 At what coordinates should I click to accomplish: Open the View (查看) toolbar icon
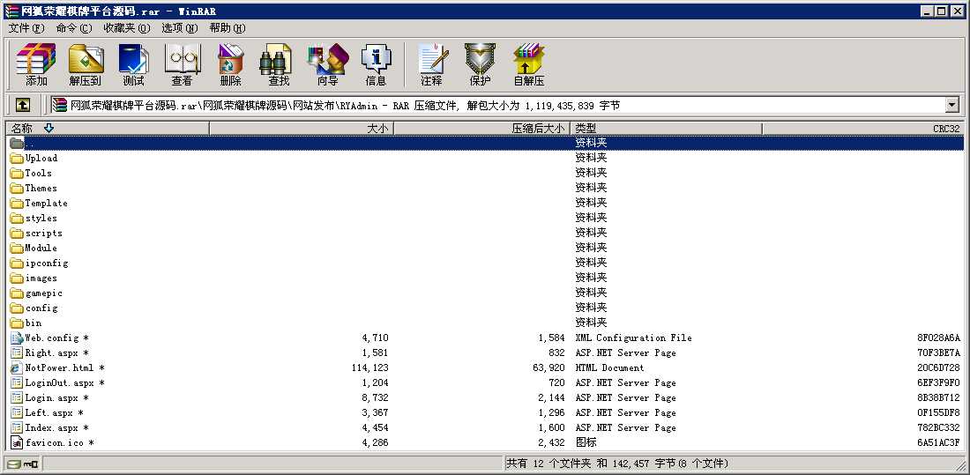coord(182,64)
